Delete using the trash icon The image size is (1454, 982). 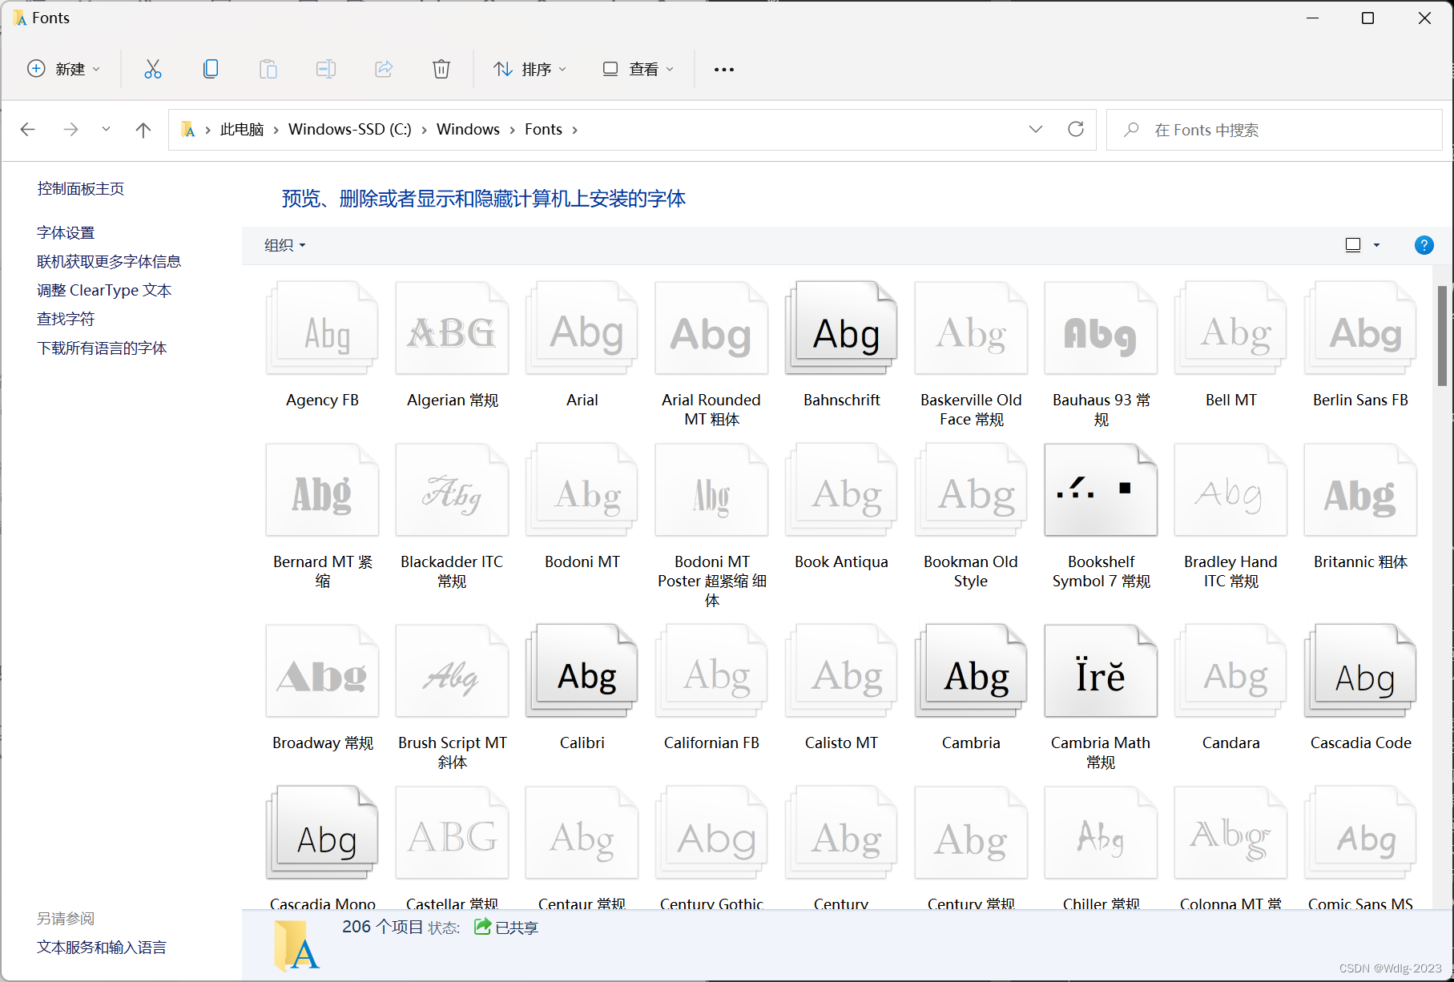point(441,69)
